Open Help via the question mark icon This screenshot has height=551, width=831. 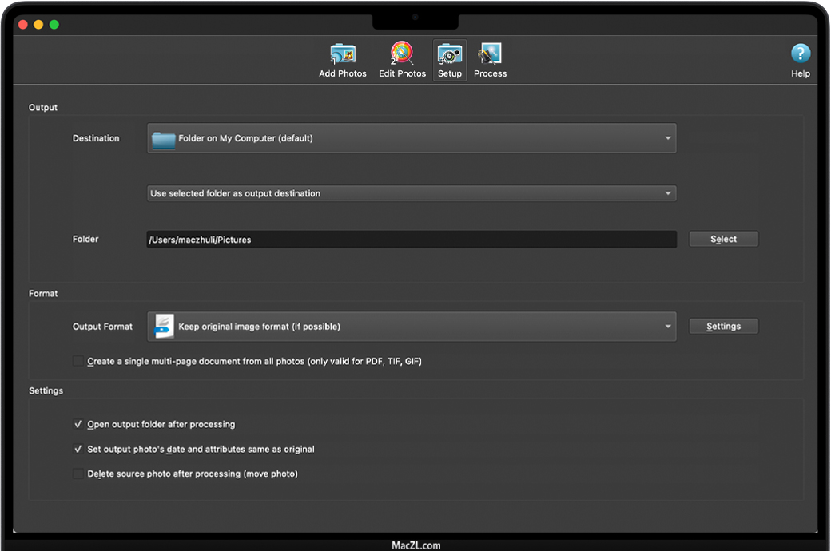coord(800,54)
